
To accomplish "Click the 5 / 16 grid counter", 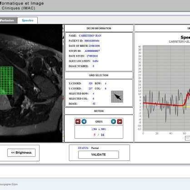I will pos(99,135).
